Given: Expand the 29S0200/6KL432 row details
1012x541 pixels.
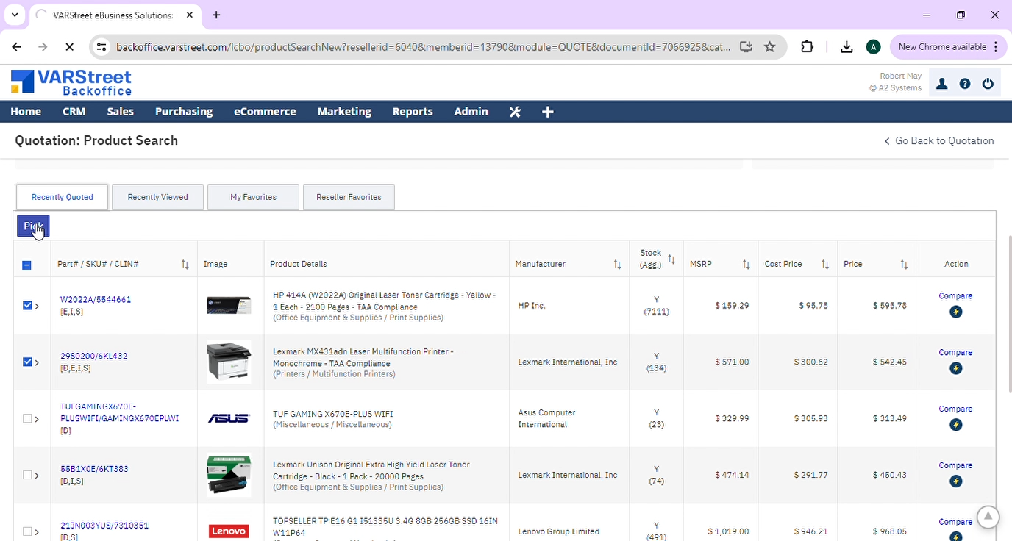Looking at the screenshot, I should point(37,362).
